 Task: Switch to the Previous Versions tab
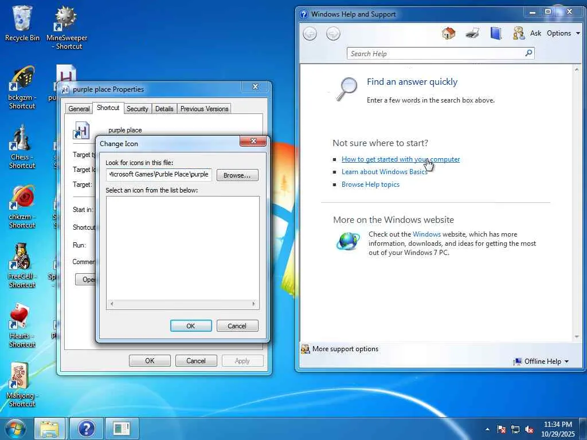pos(205,108)
